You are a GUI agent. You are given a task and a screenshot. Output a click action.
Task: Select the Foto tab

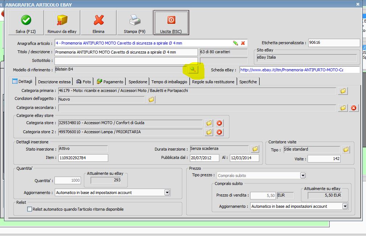point(84,82)
